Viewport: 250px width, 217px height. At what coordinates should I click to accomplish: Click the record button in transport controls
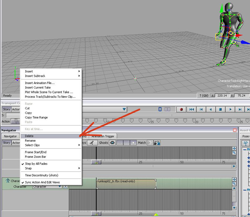[181, 109]
